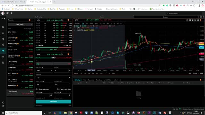
Task: Select the BYFC NASDAQ watchlist row
Action: coord(20,33)
